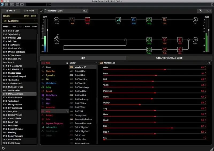
Task: Choose the Distortion category icon
Action: pos(43,71)
